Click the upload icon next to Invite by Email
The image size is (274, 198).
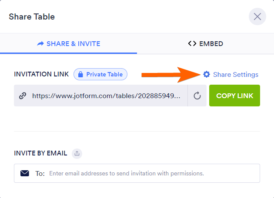pyautogui.click(x=77, y=153)
